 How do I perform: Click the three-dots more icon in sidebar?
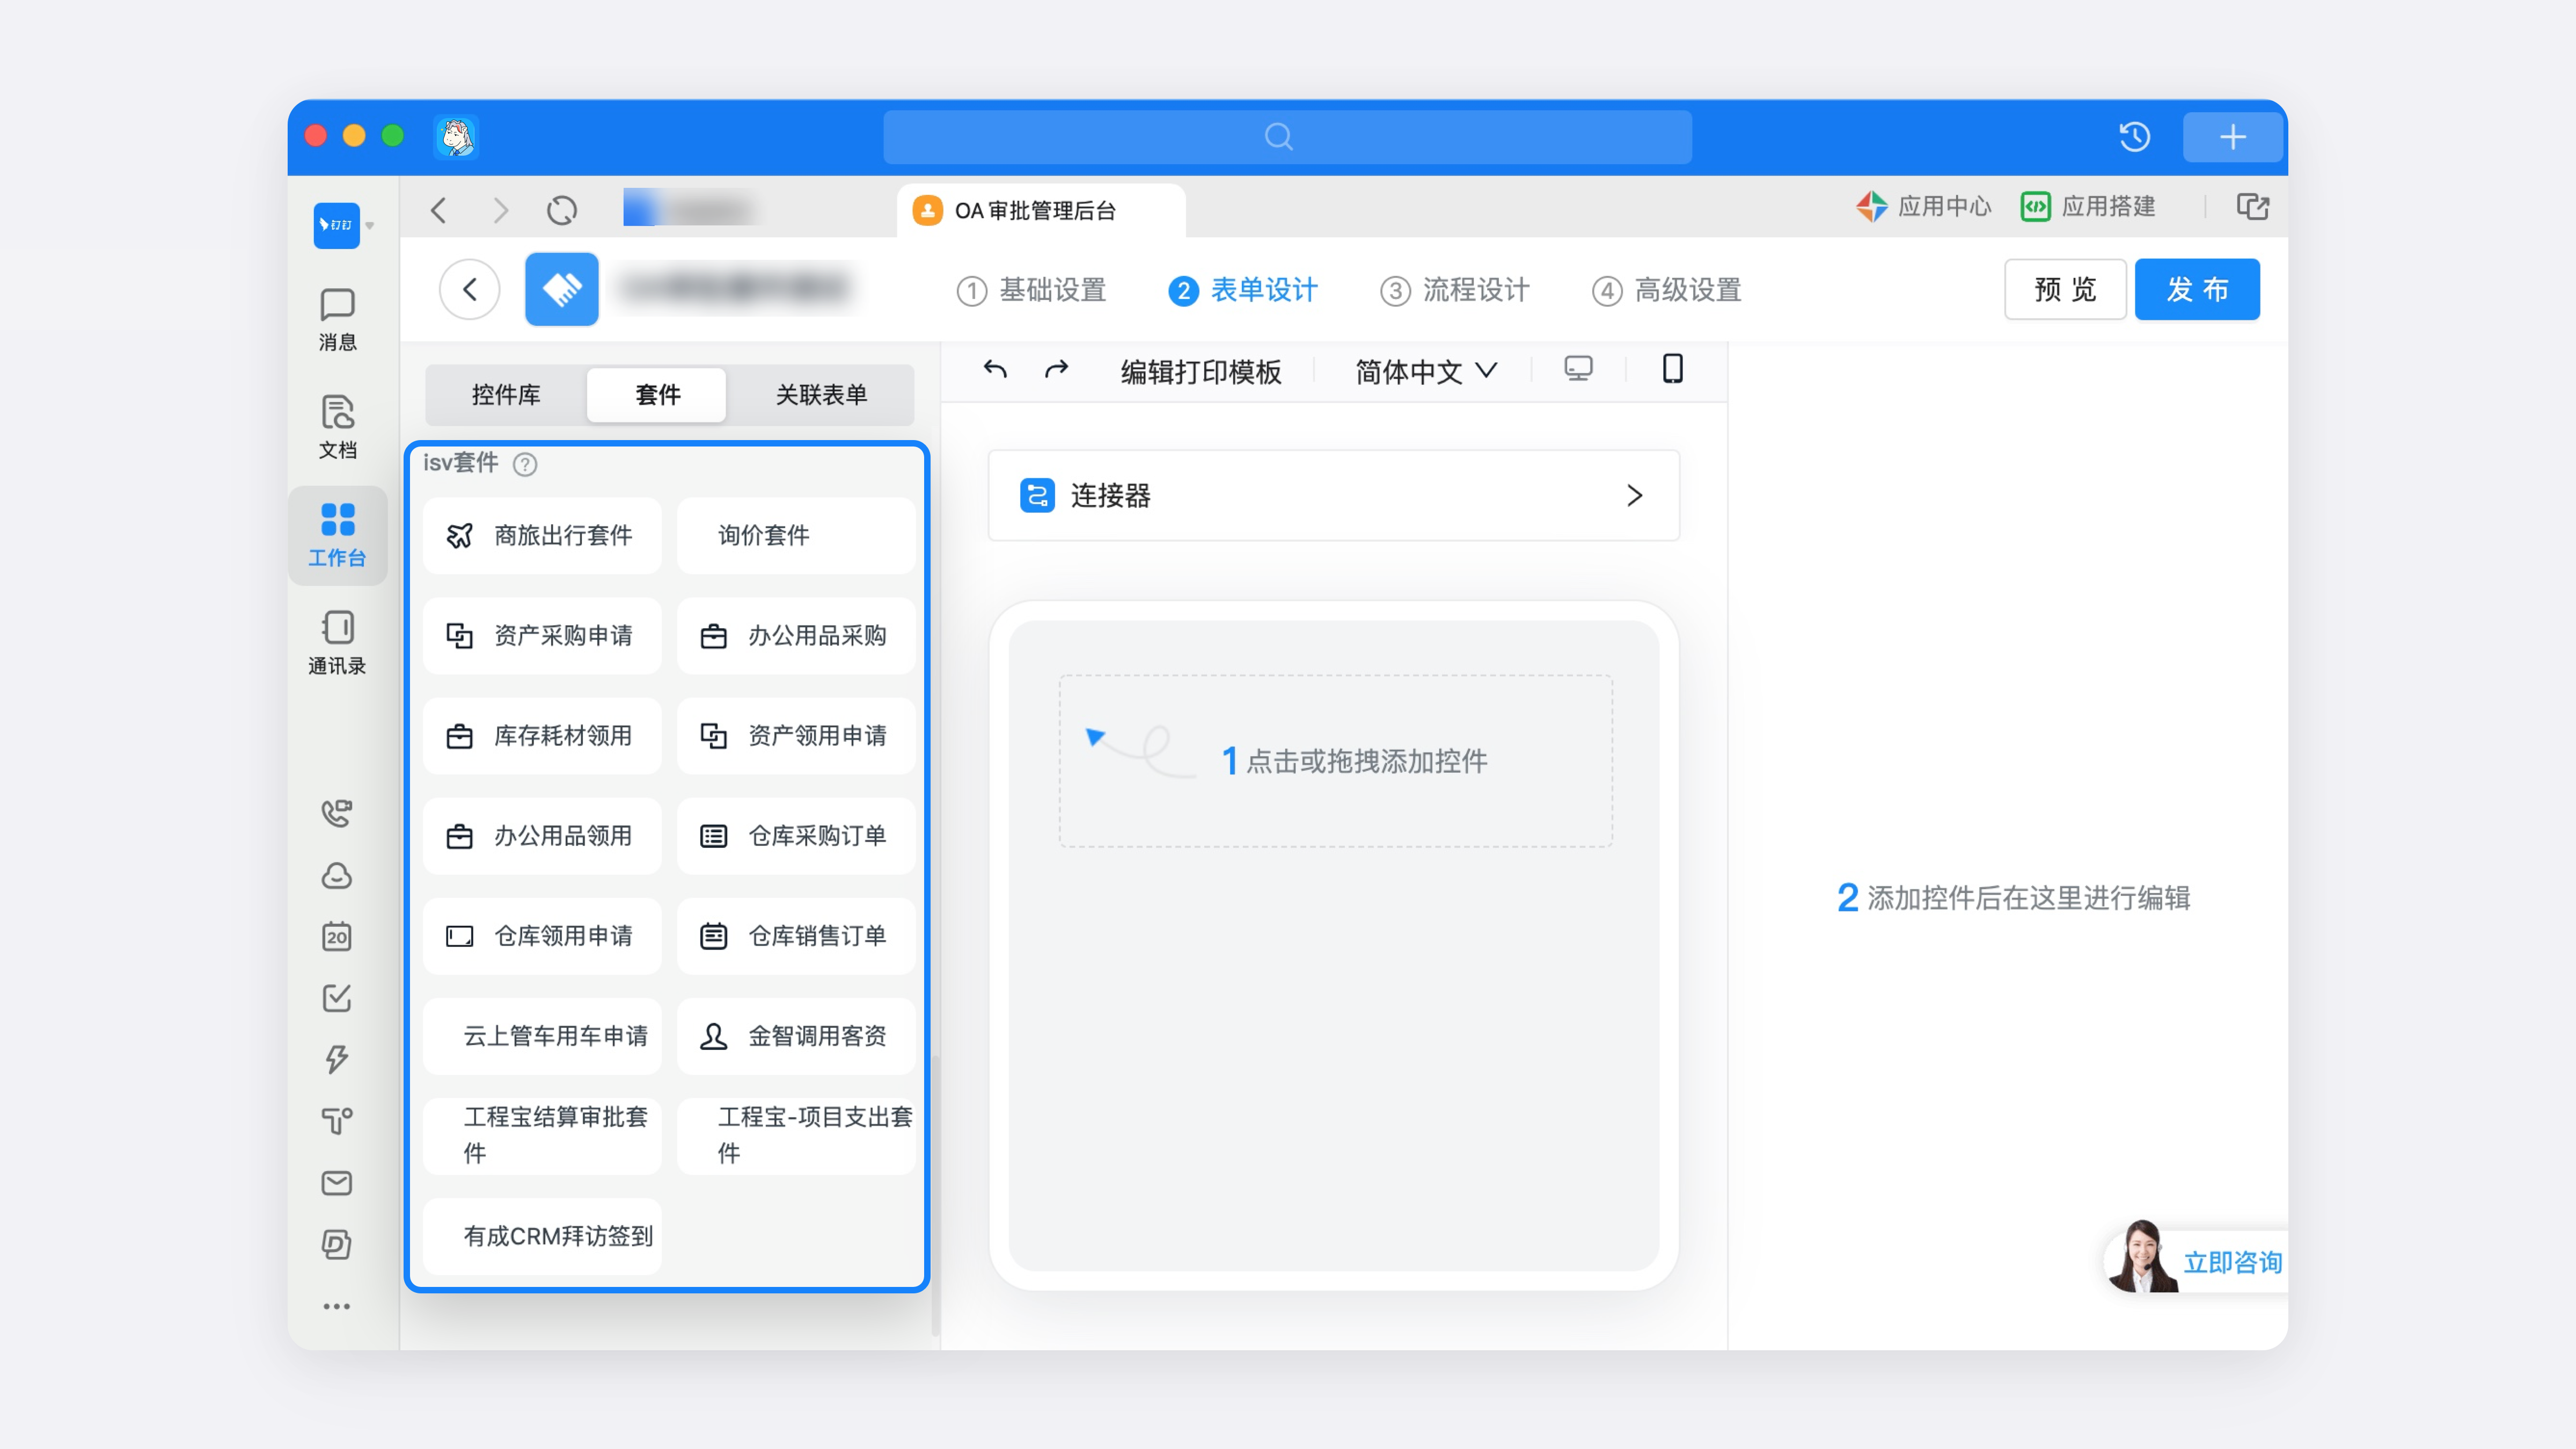[337, 1306]
